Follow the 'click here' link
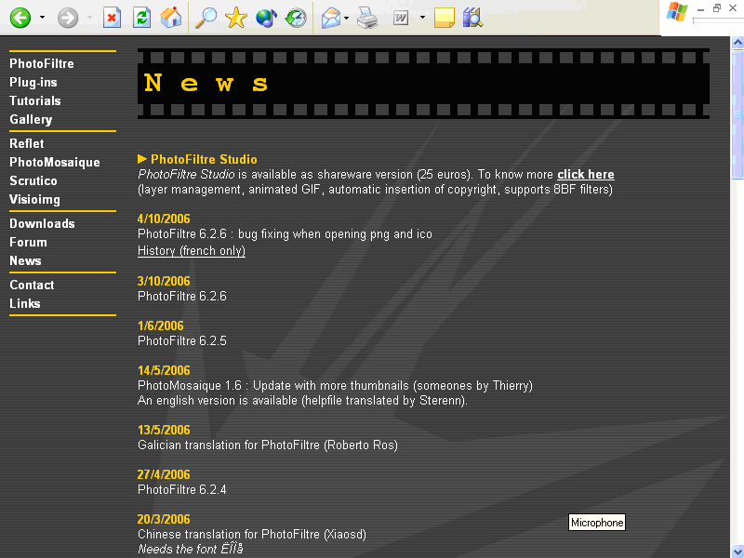This screenshot has height=558, width=744. pyautogui.click(x=586, y=175)
